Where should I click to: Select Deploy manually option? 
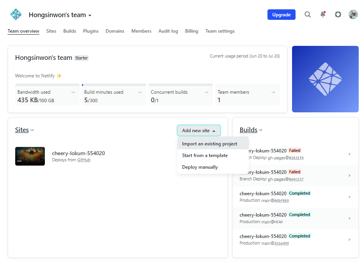[213, 167]
